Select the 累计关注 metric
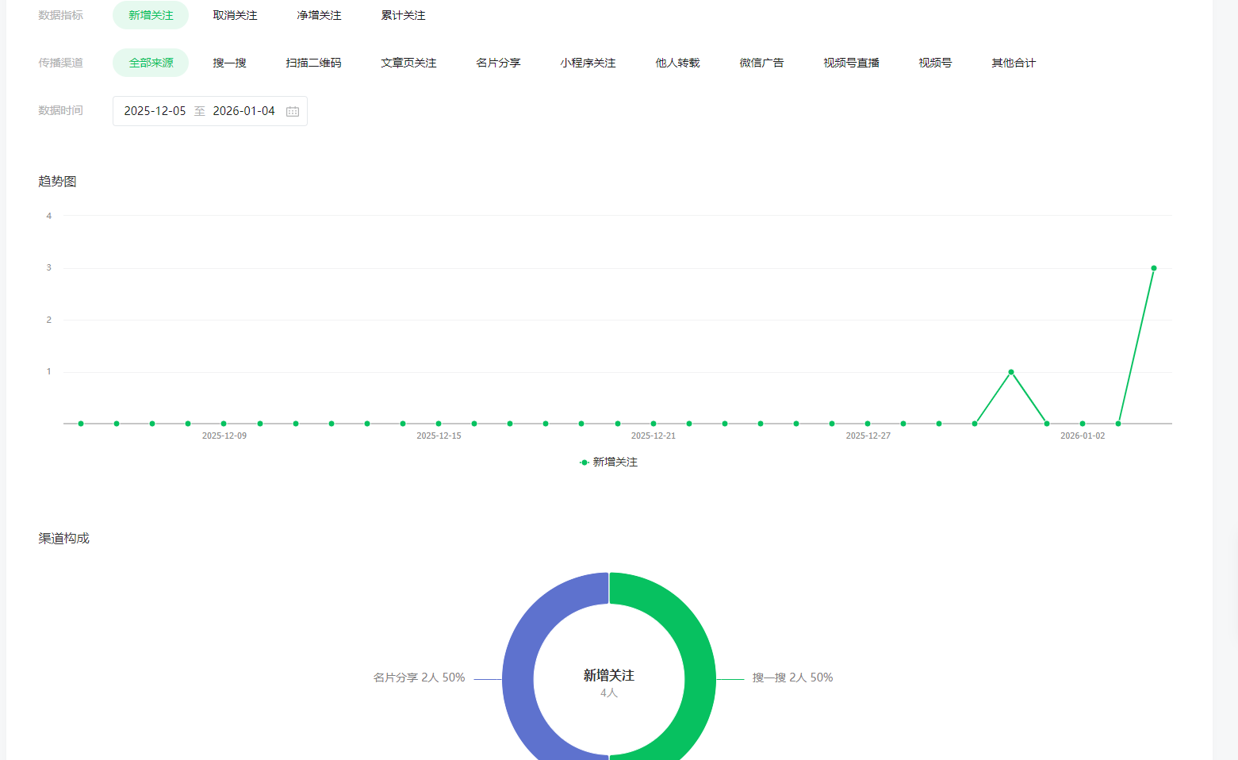 (403, 16)
